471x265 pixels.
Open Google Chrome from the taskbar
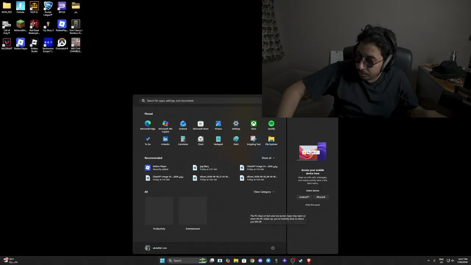(x=252, y=261)
